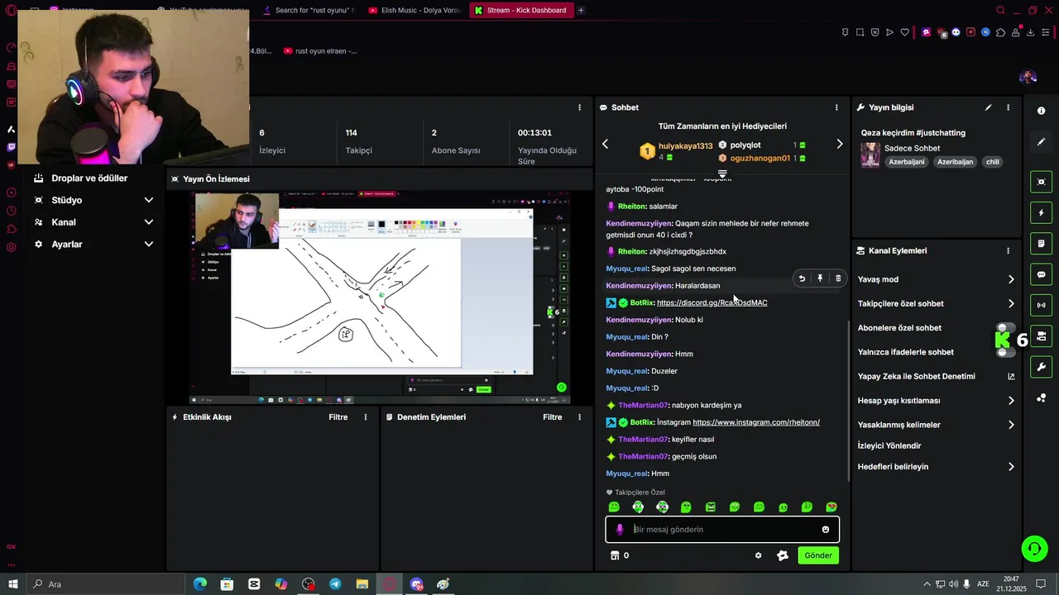Screen dimensions: 1059x595
Task: Open Etkinlik Akışı three-dot menu
Action: [x=366, y=417]
